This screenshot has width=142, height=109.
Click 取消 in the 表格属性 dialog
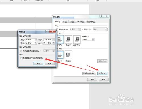(x=103, y=80)
